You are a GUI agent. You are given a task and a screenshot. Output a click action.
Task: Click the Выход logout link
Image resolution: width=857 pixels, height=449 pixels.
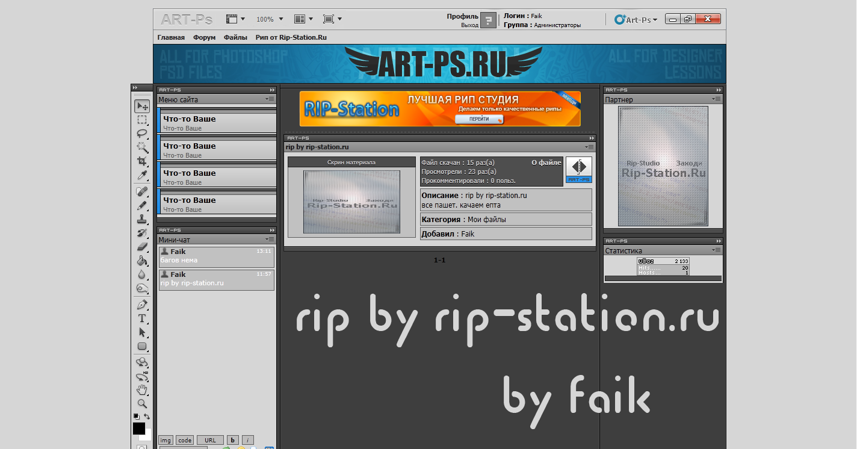(x=470, y=25)
